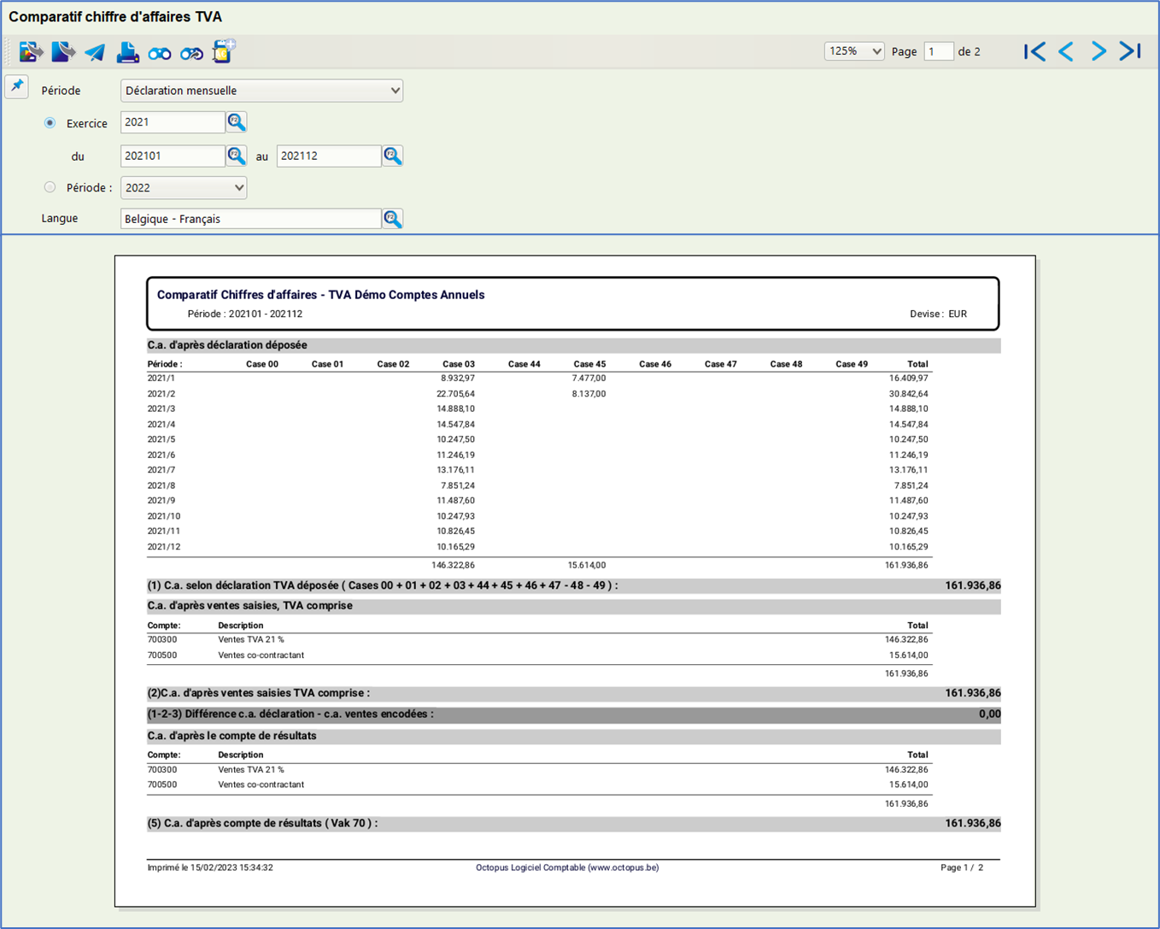Click Case 45 value 8.137,00

589,394
